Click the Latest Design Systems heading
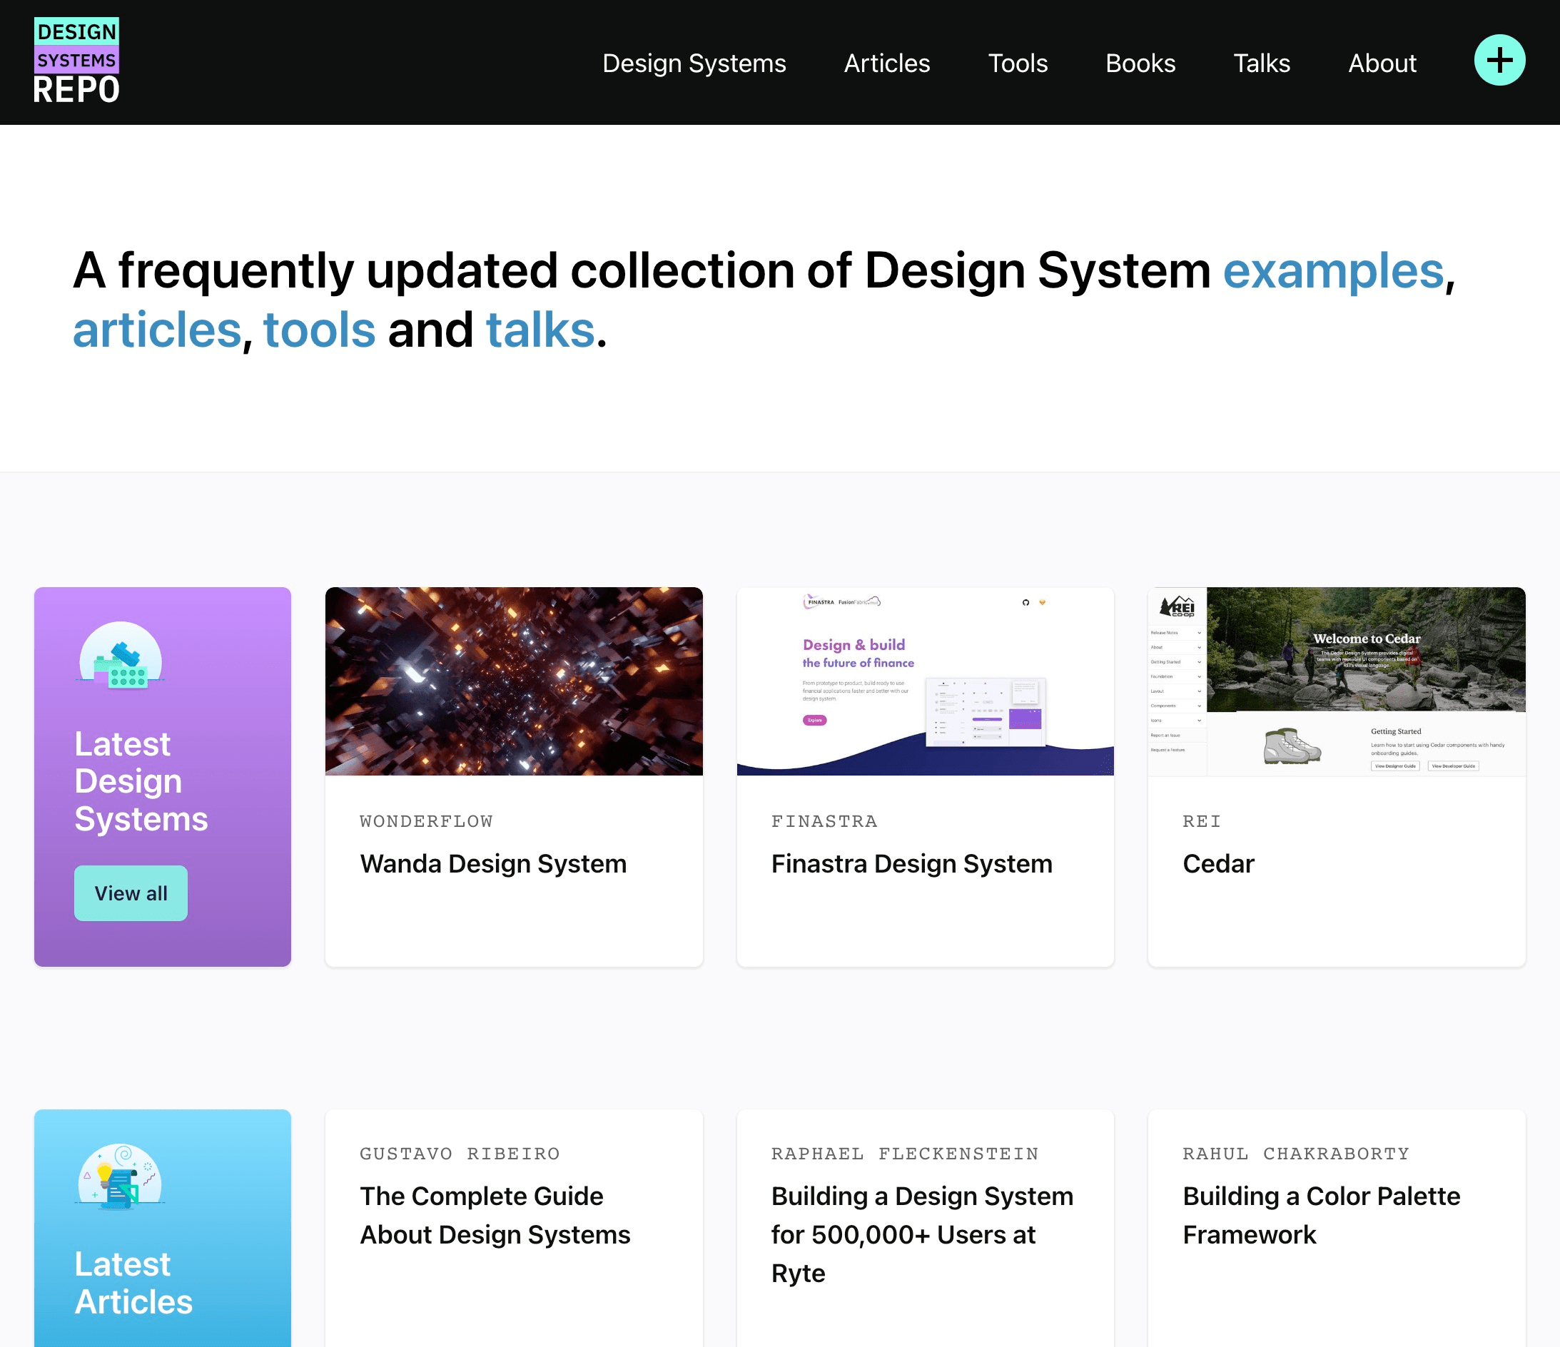This screenshot has height=1347, width=1560. point(141,781)
